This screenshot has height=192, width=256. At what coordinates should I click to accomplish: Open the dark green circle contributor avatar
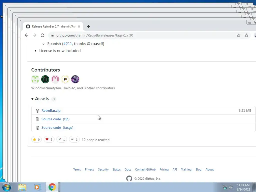(45, 79)
